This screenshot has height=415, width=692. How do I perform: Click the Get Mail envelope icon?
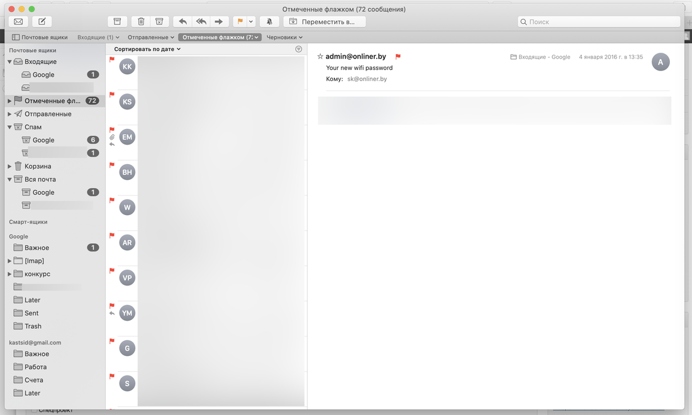point(18,21)
